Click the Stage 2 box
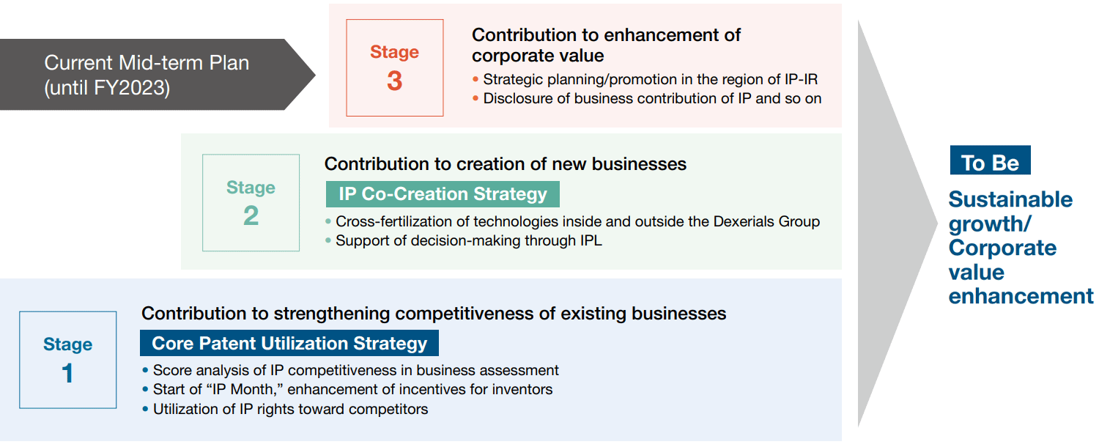Image resolution: width=1099 pixels, height=447 pixels. tap(251, 203)
